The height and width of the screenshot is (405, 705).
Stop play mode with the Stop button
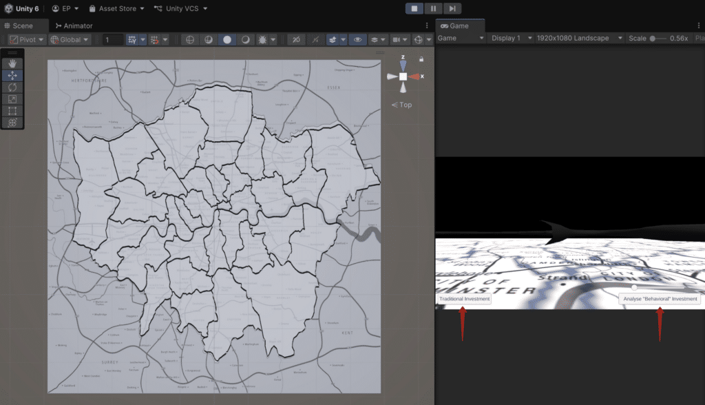(414, 8)
